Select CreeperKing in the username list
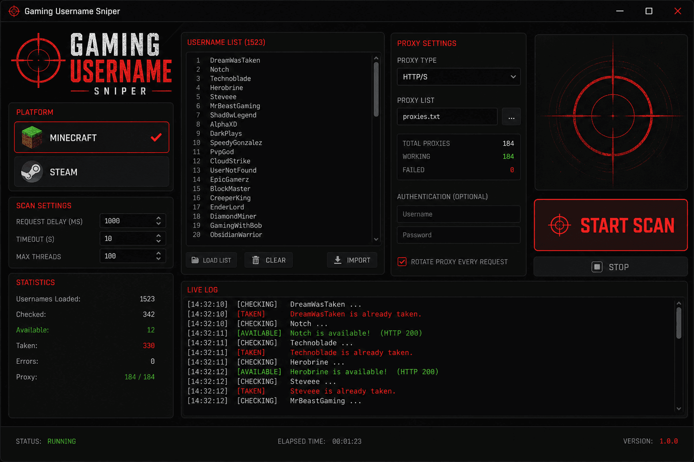 [x=230, y=198]
